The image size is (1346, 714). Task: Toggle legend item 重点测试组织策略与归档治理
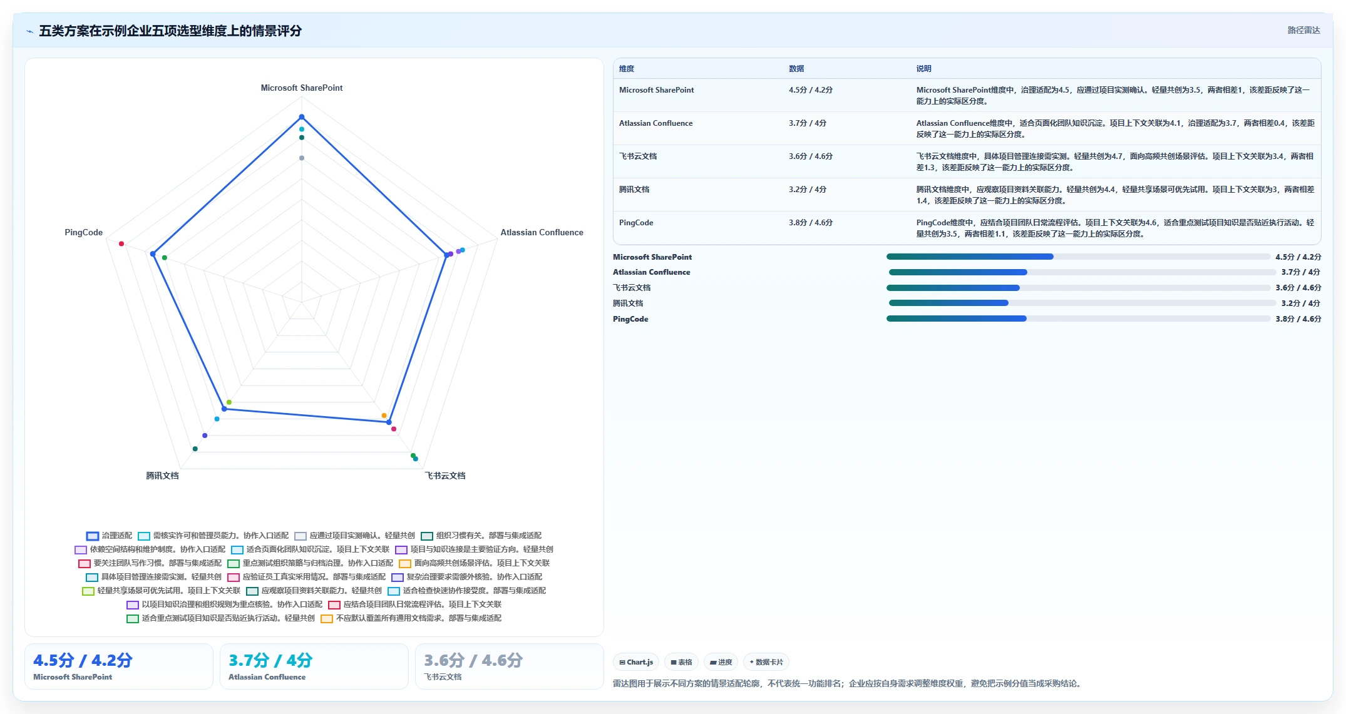[311, 563]
